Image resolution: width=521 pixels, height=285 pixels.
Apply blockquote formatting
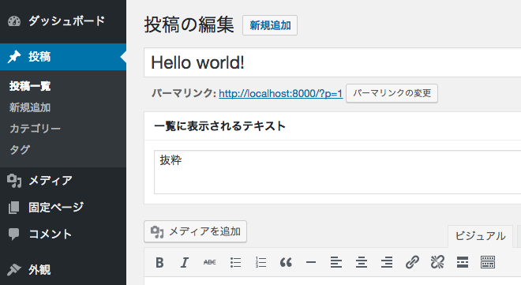tap(286, 262)
